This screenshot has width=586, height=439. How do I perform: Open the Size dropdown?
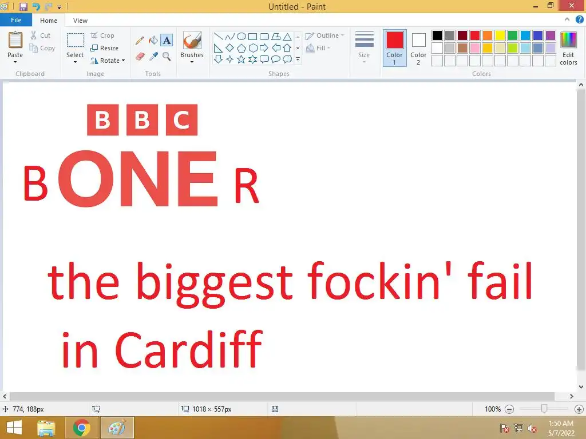364,47
